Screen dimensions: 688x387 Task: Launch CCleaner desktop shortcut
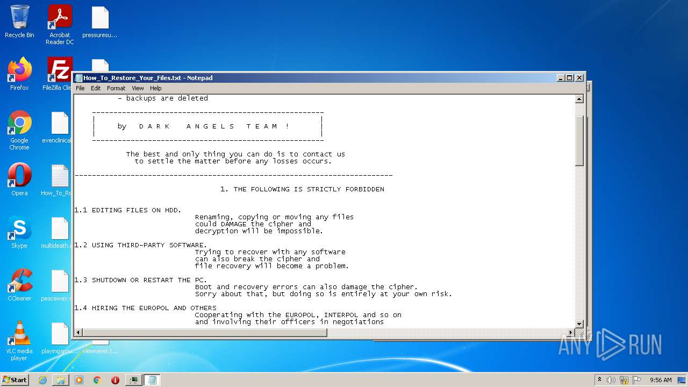click(x=19, y=285)
